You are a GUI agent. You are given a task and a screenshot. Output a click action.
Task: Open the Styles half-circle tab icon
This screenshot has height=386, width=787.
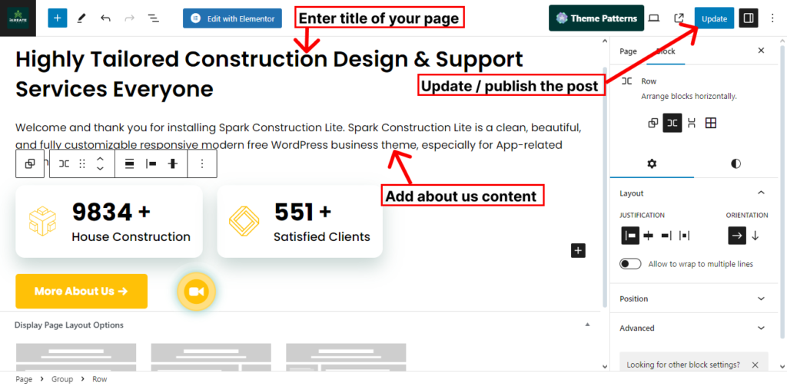click(x=736, y=163)
